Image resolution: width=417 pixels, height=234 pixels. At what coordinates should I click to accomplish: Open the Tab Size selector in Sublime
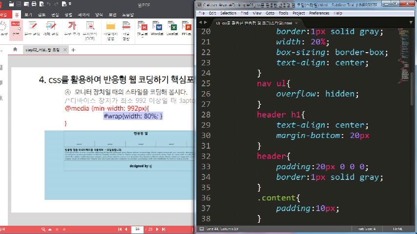click(x=367, y=229)
